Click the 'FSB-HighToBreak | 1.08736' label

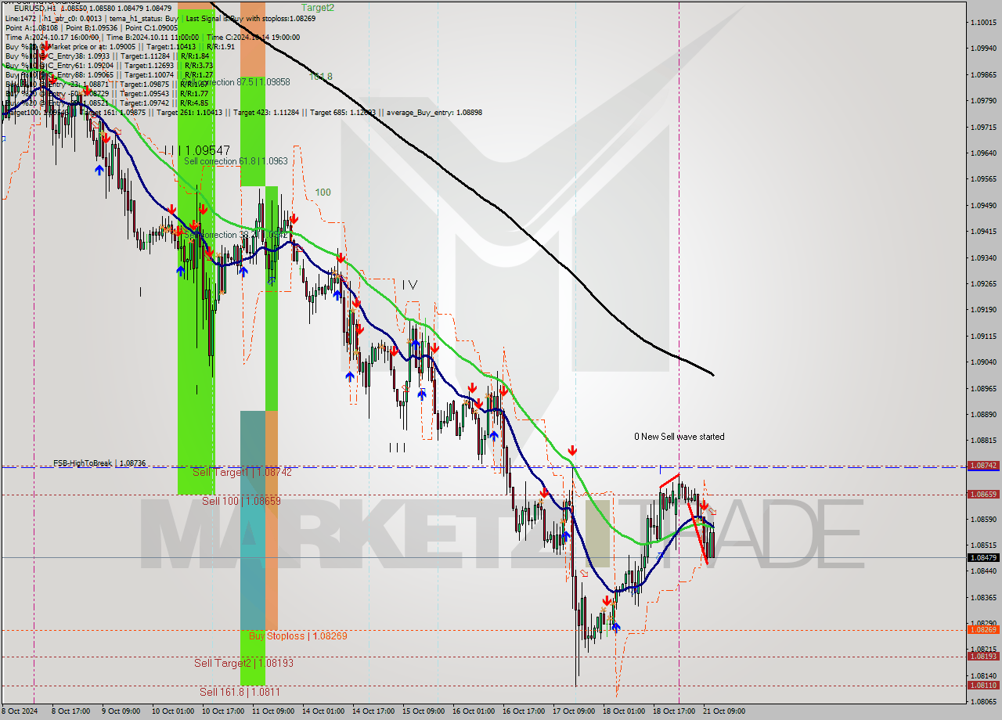[99, 463]
